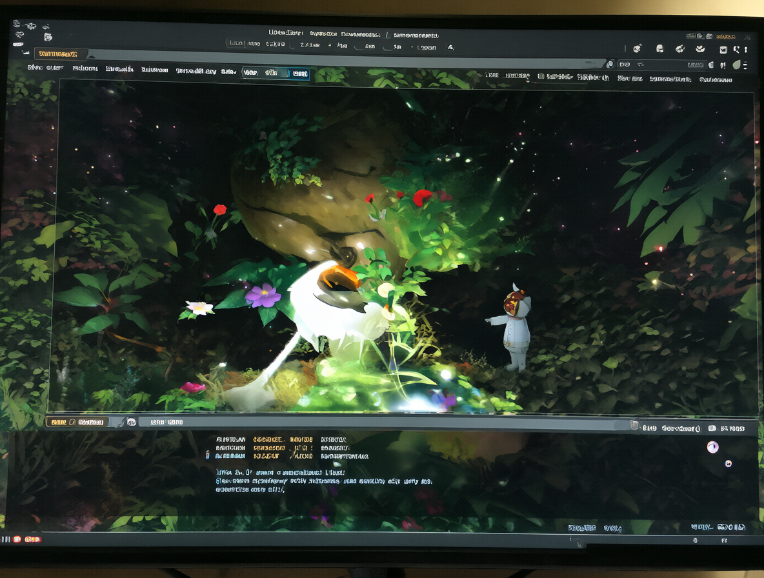Open the three-dot menu beside the leaf icon
Image resolution: width=764 pixels, height=578 pixels.
745,65
